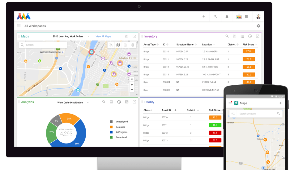Switch Inventory to list view

[242, 36]
